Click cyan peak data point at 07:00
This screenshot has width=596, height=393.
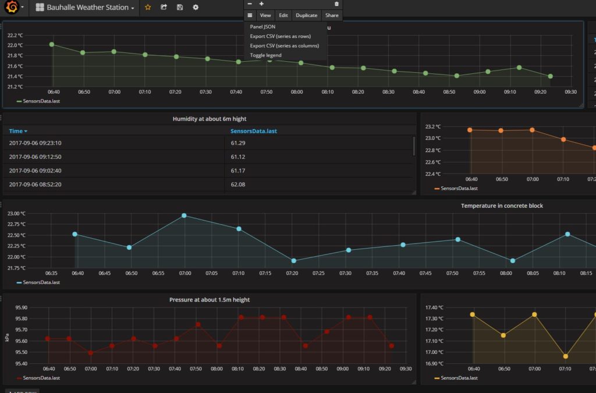[x=184, y=215]
